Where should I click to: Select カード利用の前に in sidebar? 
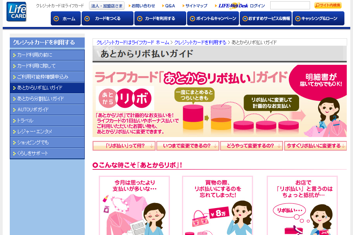pyautogui.click(x=47, y=55)
